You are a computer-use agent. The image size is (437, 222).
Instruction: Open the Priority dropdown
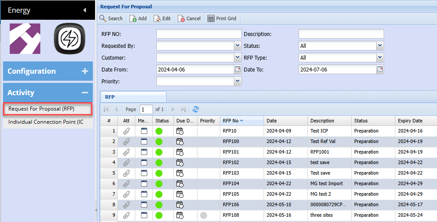[238, 81]
